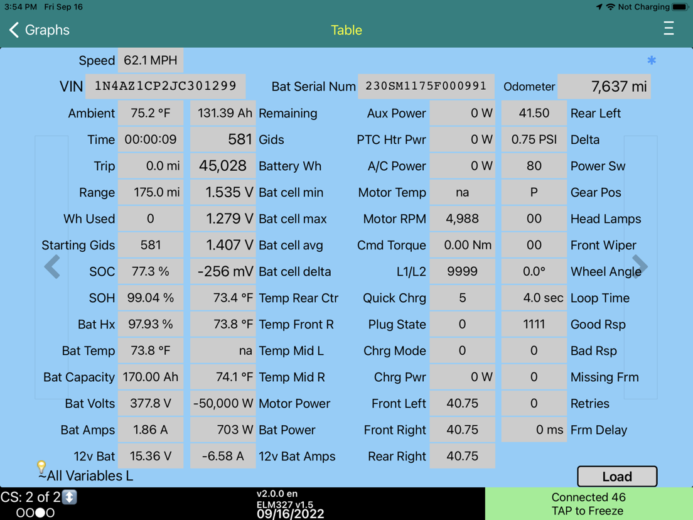Viewport: 693px width, 520px height.
Task: Tap the Time value 00:00:09
Action: click(x=151, y=139)
